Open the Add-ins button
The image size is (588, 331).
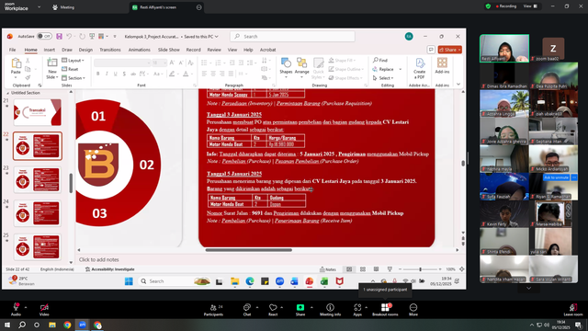442,65
